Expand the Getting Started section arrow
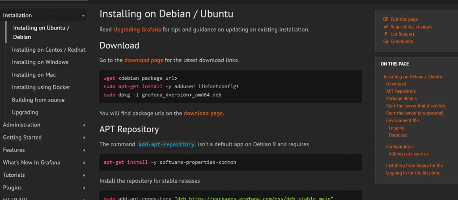Image resolution: width=458 pixels, height=200 pixels. [x=84, y=138]
